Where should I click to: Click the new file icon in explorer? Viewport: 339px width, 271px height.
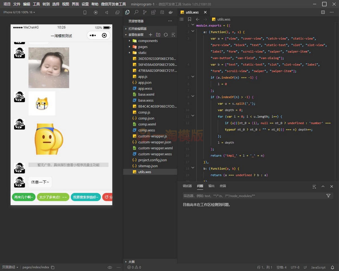tap(151, 35)
